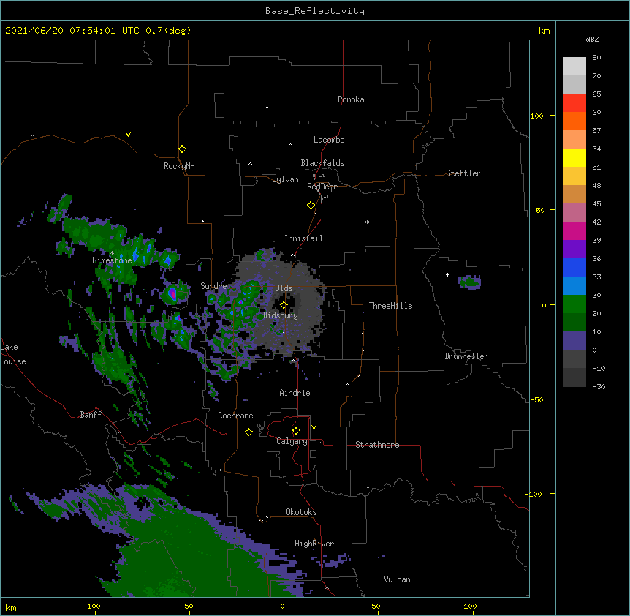Click the km label at bottom left
Image resolution: width=630 pixels, height=616 pixels.
pyautogui.click(x=10, y=608)
